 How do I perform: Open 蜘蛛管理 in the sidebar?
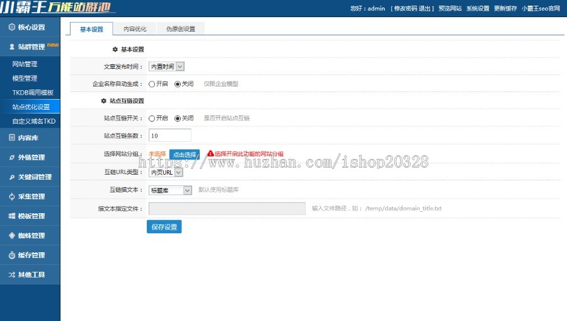point(30,235)
